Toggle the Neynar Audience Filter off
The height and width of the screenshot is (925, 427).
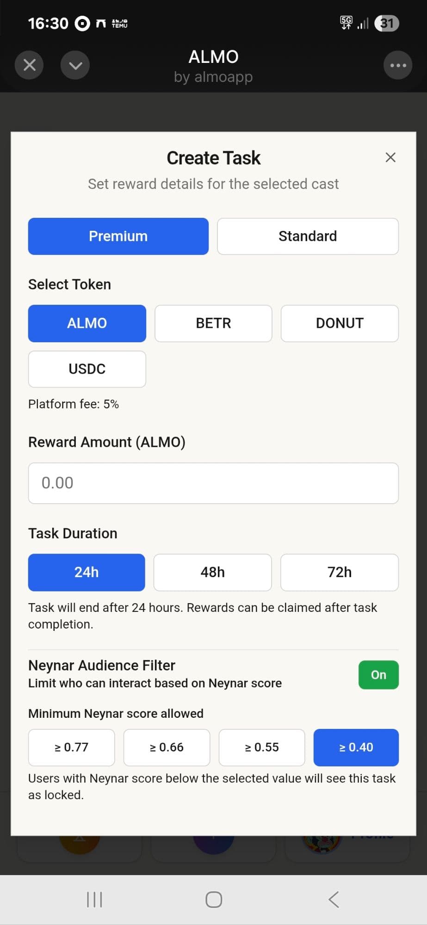click(x=378, y=675)
